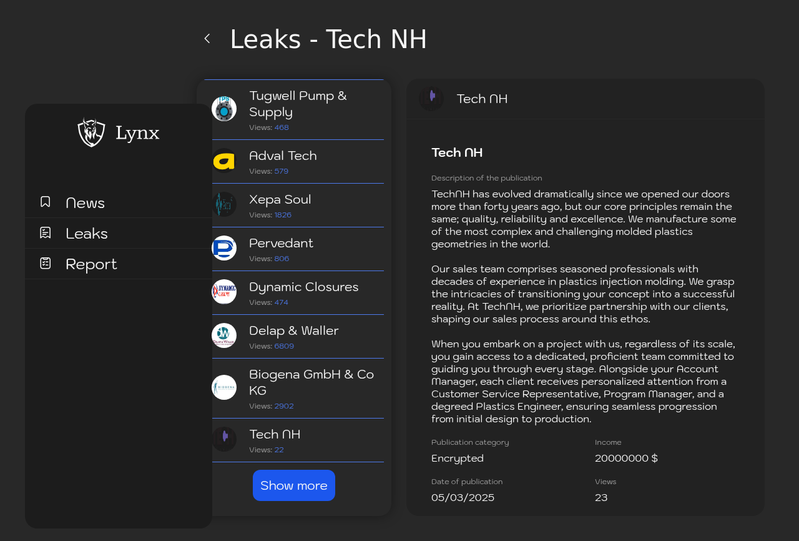Open the Leaks menu item
Viewport: 799px width, 541px height.
tap(119, 233)
